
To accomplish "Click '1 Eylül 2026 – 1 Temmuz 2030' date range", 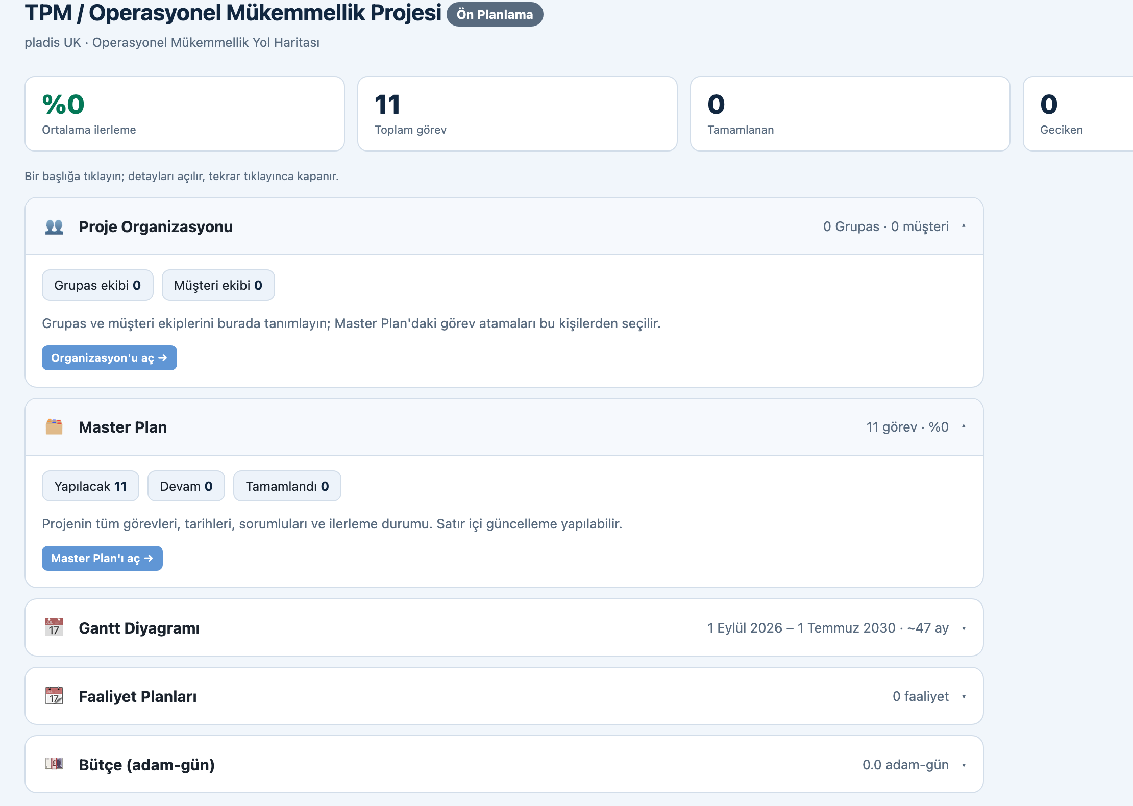I will pos(801,628).
